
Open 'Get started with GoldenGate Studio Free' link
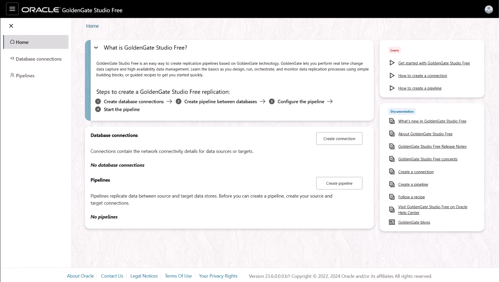tap(434, 63)
